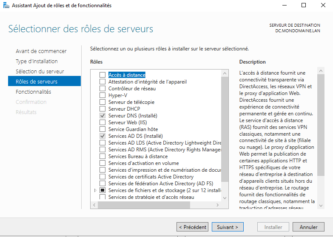Select Contrôleur de réseau role label
Image resolution: width=333 pixels, height=237 pixels.
(132, 89)
